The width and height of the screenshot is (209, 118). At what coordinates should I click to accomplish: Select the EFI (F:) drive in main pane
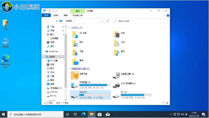point(132,95)
